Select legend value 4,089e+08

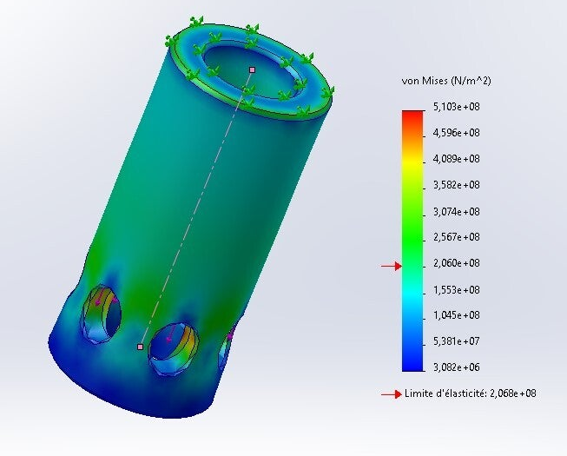tap(457, 159)
